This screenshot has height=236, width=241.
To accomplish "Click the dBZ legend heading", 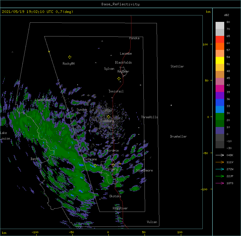I will 226,15.
